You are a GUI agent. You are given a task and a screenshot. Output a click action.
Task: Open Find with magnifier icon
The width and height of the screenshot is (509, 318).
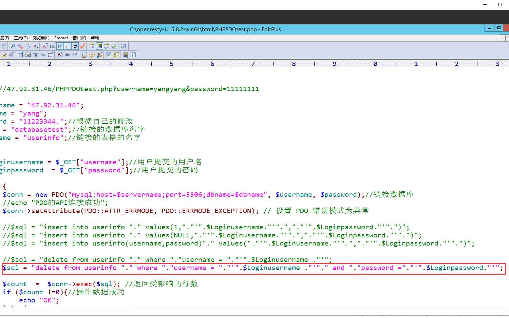[x=13, y=46]
